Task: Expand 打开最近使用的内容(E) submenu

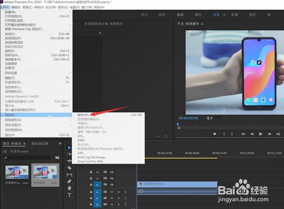Action: click(70, 25)
